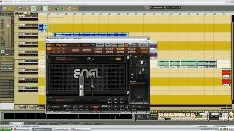234x131 pixels.
Task: Click the green globe toolbar icon
Action: pyautogui.click(x=62, y=9)
